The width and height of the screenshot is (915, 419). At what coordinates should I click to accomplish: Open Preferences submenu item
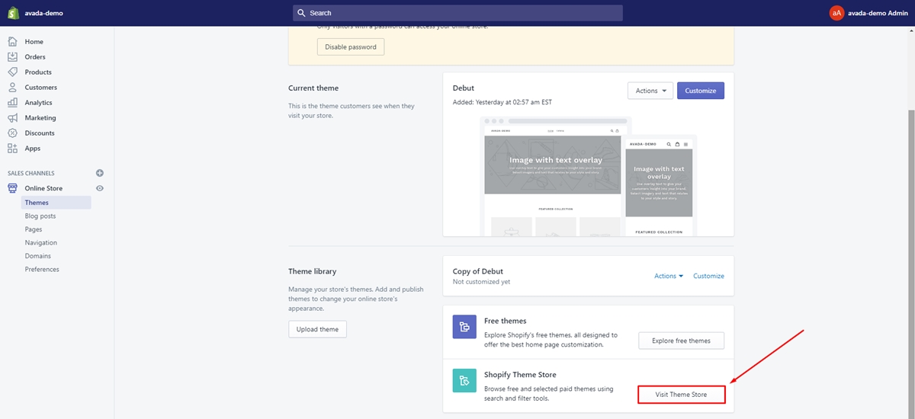(42, 269)
